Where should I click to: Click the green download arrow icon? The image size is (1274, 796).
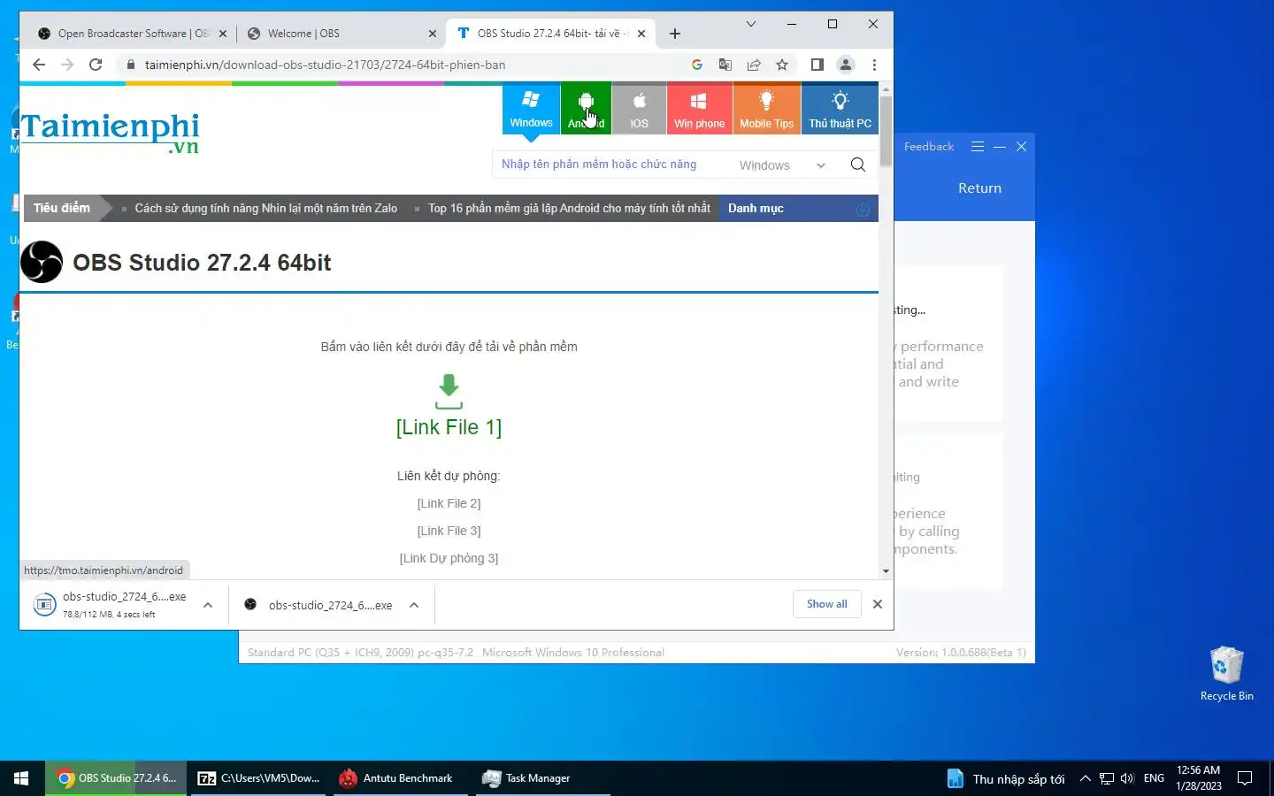(x=449, y=391)
